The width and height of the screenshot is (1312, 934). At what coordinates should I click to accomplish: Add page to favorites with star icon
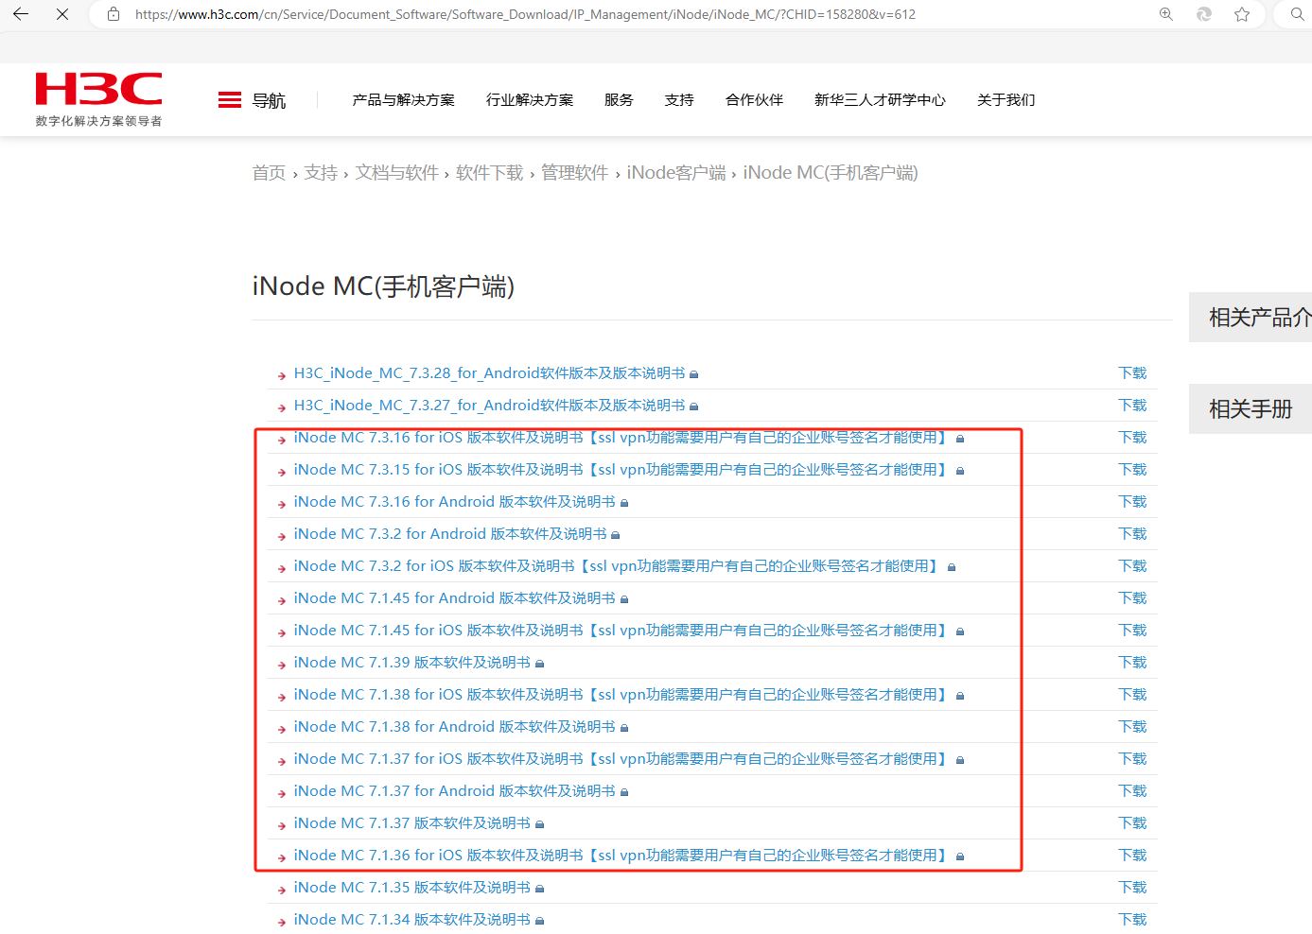1242,14
